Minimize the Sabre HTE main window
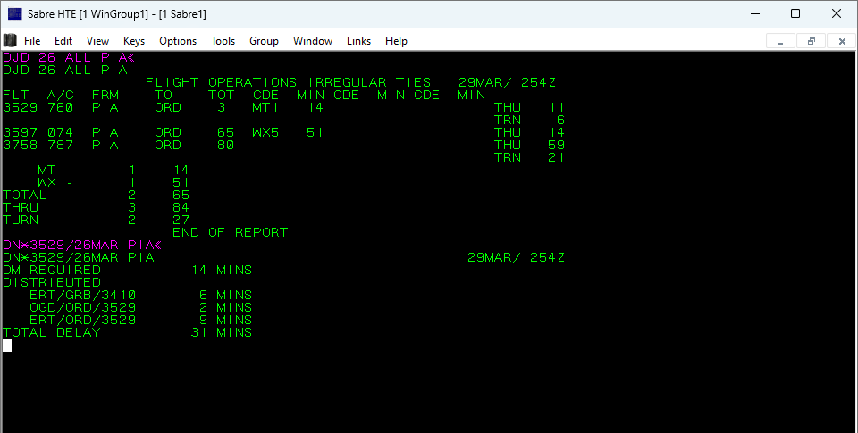The image size is (858, 433). click(753, 13)
